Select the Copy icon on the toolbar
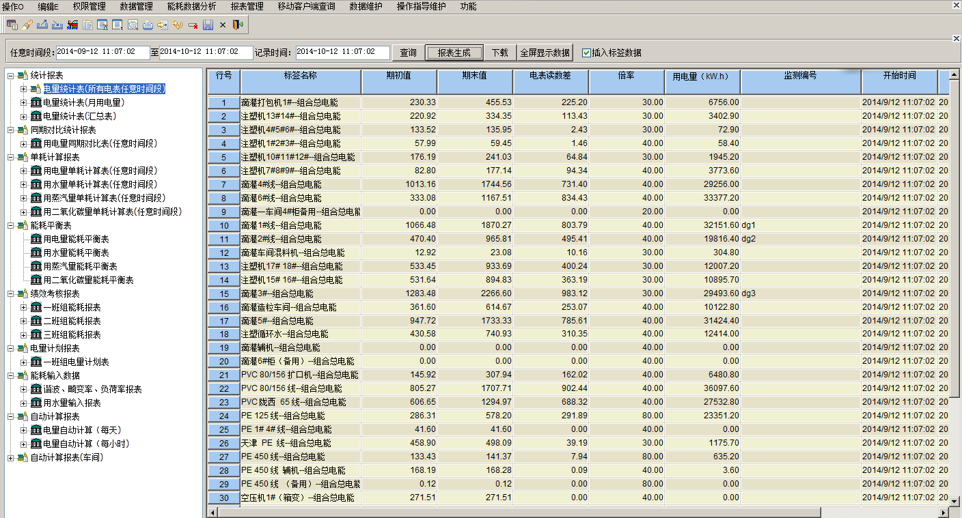This screenshot has width=962, height=518. (87, 24)
